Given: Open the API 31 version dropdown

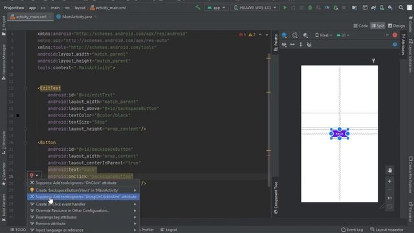Looking at the screenshot, I should [x=343, y=35].
